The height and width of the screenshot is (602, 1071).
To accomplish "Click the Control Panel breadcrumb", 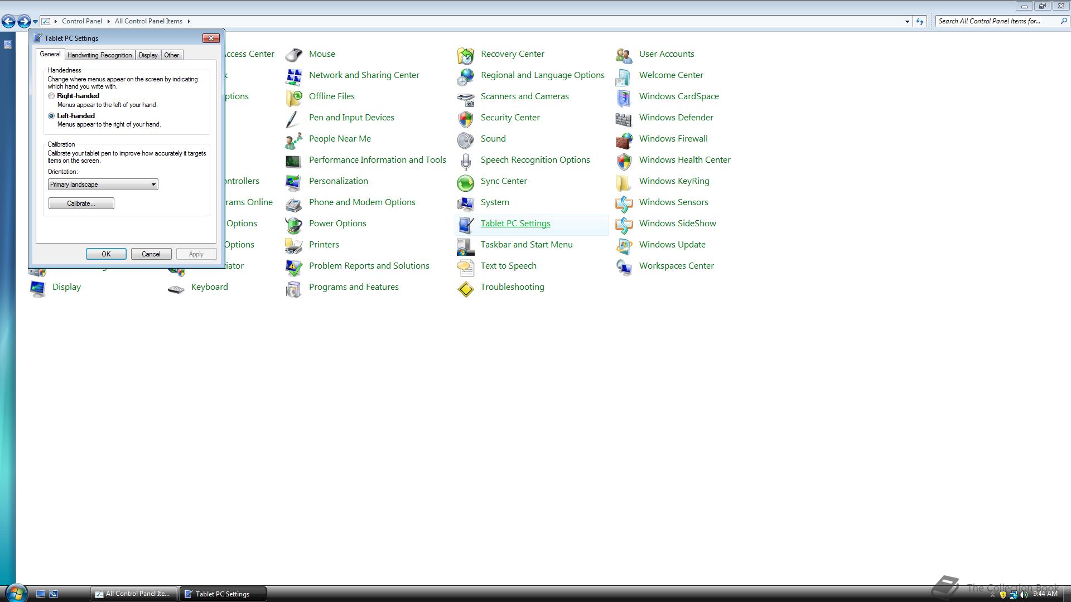I will tap(82, 21).
